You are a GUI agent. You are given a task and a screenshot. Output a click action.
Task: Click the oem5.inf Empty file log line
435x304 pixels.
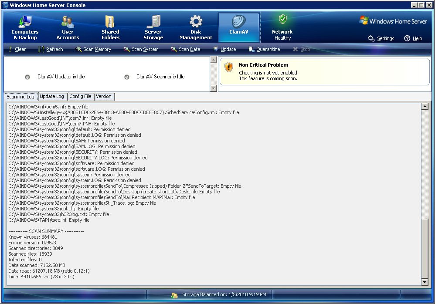48,107
